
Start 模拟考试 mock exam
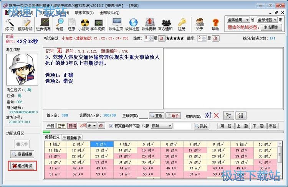pos(25,25)
